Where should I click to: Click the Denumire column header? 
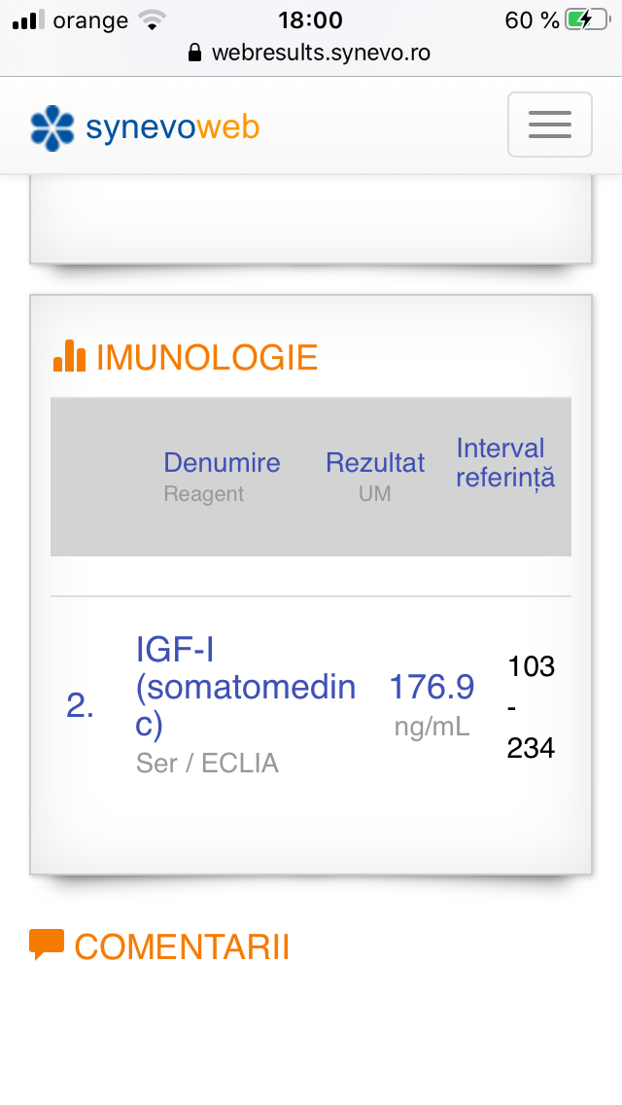[222, 463]
